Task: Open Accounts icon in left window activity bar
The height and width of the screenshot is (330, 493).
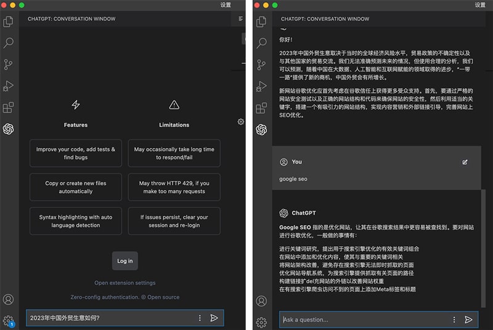Action: [x=9, y=299]
